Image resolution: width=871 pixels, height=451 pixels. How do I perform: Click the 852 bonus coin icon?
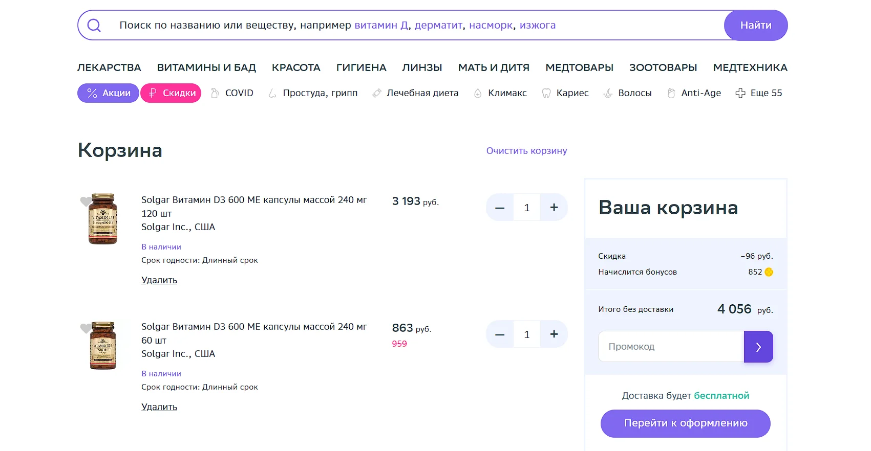click(x=769, y=272)
